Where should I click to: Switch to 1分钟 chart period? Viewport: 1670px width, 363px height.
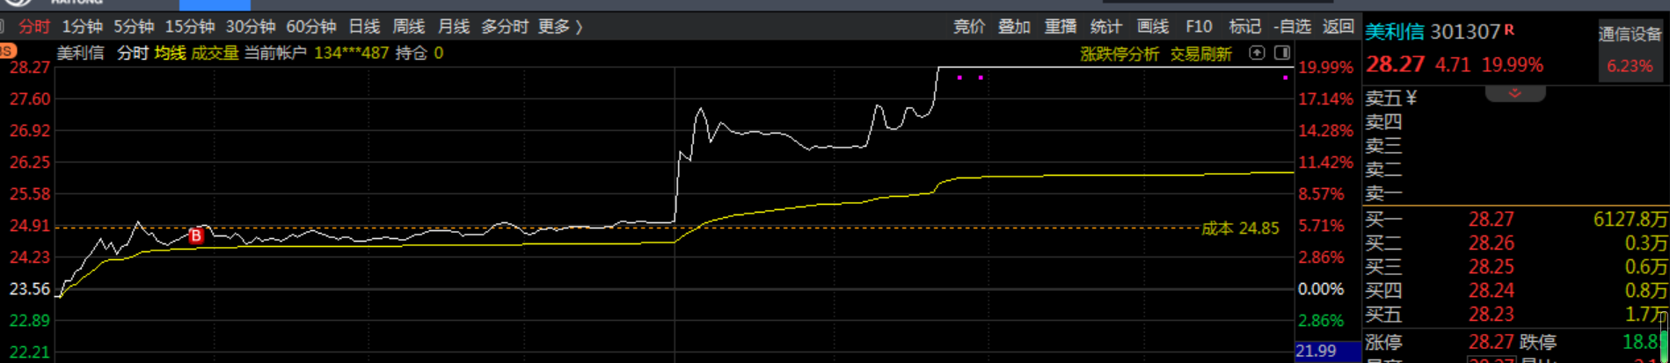[82, 26]
